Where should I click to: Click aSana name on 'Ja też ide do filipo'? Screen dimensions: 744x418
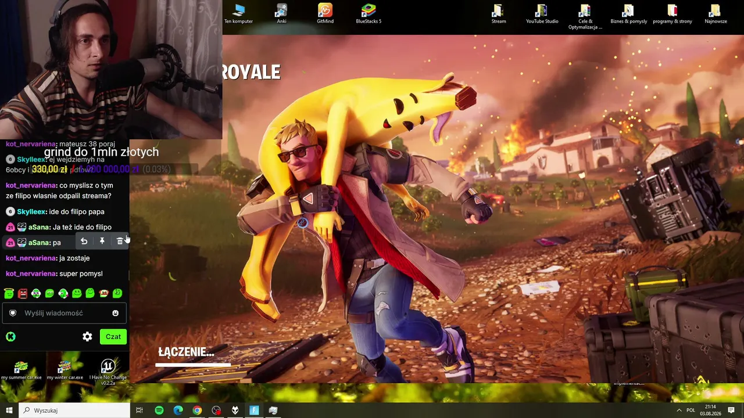click(x=39, y=227)
